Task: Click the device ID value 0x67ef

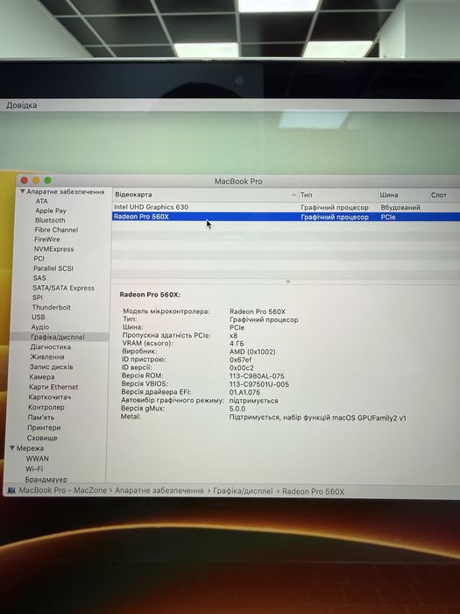Action: point(241,360)
